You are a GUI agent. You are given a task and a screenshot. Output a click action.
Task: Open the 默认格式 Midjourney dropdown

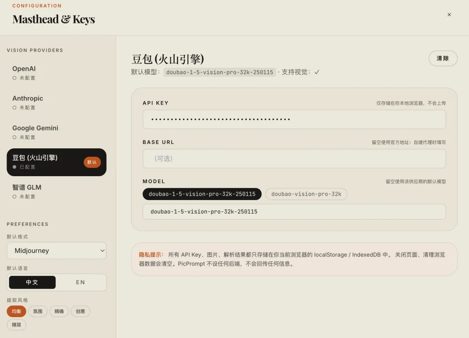[56, 250]
